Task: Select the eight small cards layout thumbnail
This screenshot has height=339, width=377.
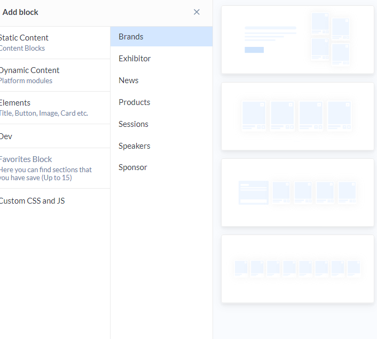Action: click(x=297, y=269)
